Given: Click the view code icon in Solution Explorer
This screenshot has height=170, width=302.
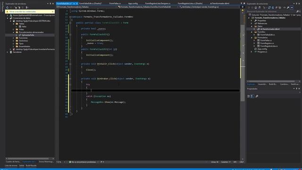Looking at the screenshot, I should [x=285, y=8].
